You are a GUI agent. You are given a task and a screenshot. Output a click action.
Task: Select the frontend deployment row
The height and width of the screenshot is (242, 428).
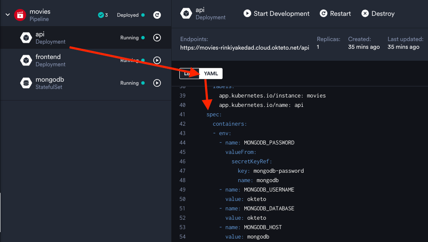coord(86,60)
